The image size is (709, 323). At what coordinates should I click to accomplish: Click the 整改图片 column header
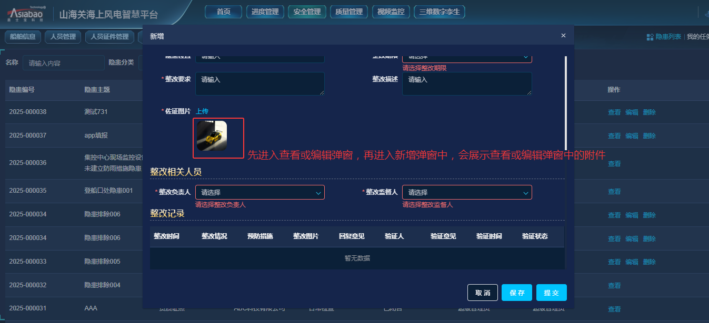tap(306, 236)
